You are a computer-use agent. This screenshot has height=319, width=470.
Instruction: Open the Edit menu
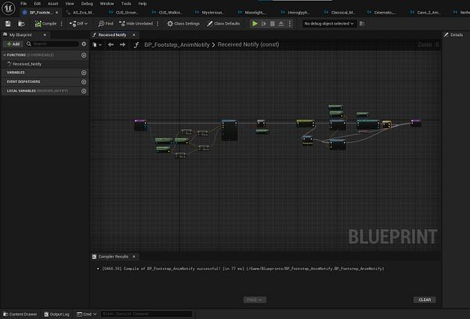tap(37, 4)
